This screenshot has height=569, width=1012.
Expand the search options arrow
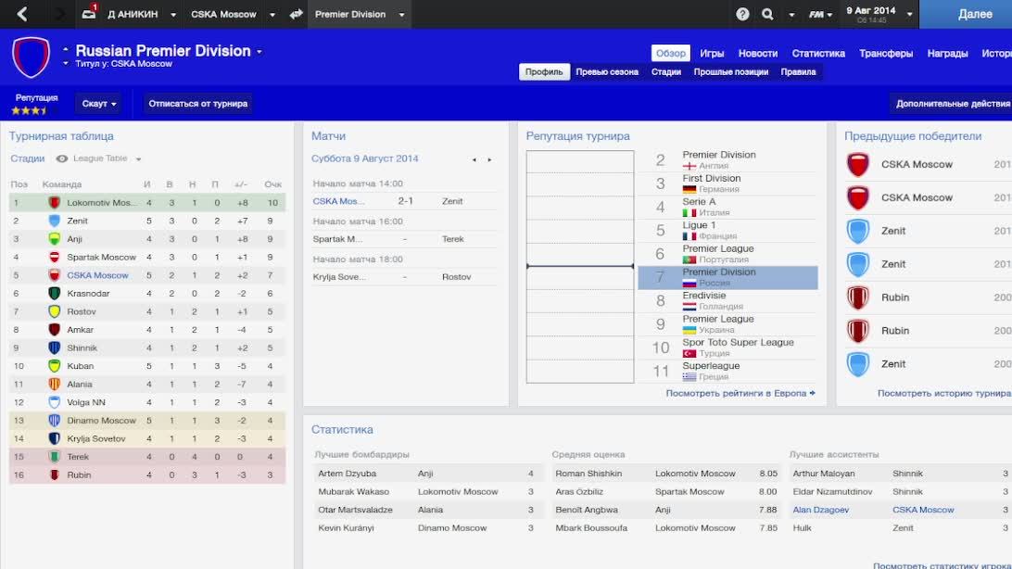(x=791, y=14)
